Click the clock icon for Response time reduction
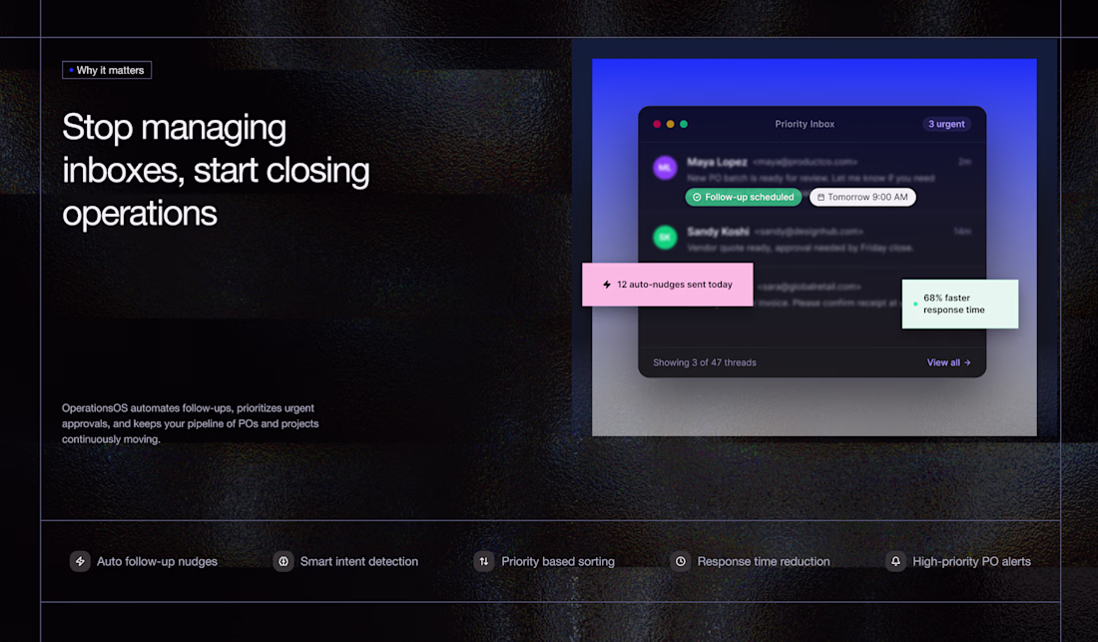1098x642 pixels. point(680,561)
